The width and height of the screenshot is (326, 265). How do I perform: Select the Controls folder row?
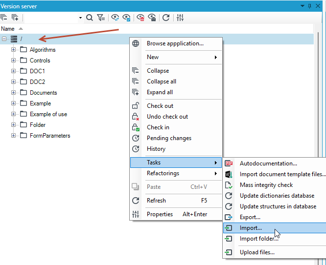[x=40, y=61]
